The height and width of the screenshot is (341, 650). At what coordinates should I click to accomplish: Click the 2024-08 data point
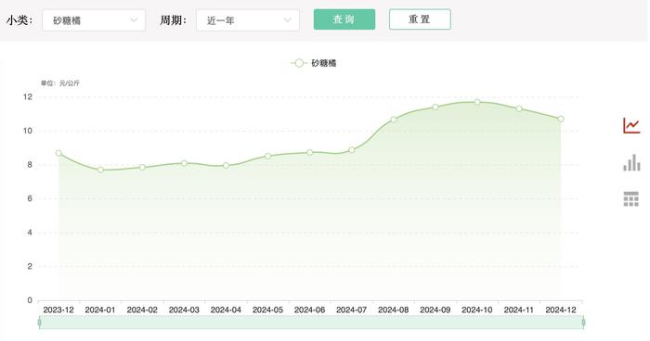[394, 120]
